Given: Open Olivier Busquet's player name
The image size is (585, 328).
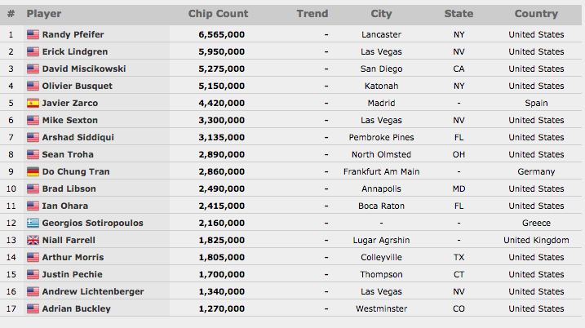Looking at the screenshot, I should point(78,86).
